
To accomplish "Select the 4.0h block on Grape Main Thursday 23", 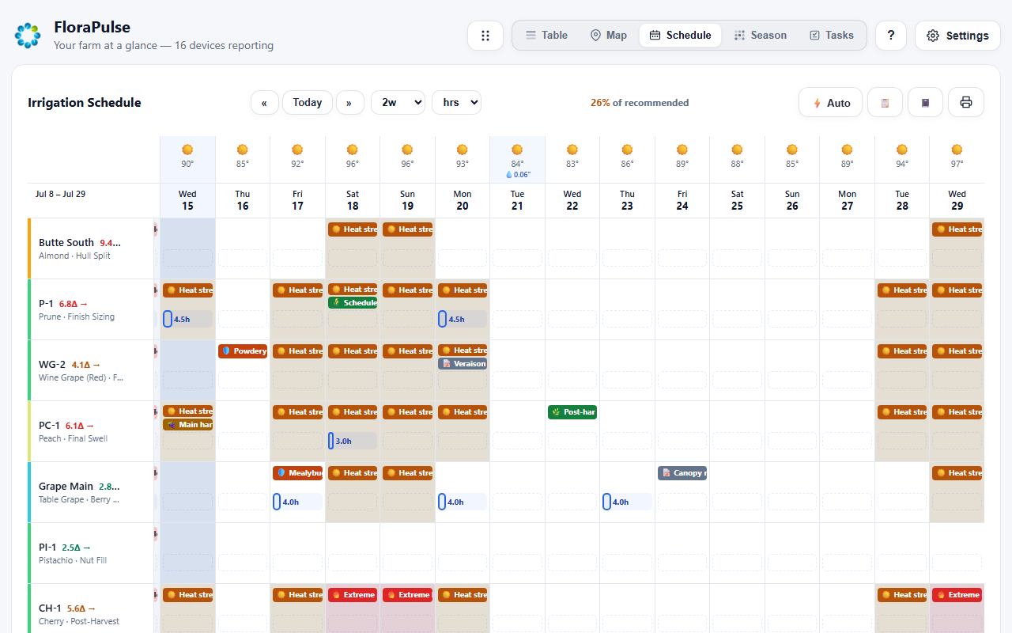I will tap(627, 502).
